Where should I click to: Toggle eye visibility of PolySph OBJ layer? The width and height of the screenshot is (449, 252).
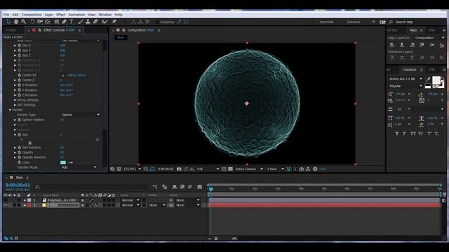coord(6,200)
